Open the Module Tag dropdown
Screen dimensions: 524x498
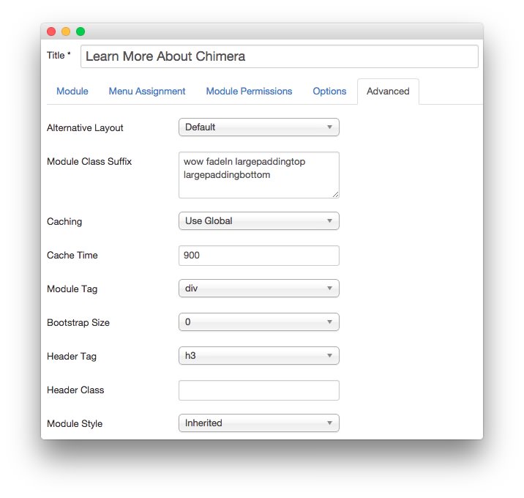259,289
